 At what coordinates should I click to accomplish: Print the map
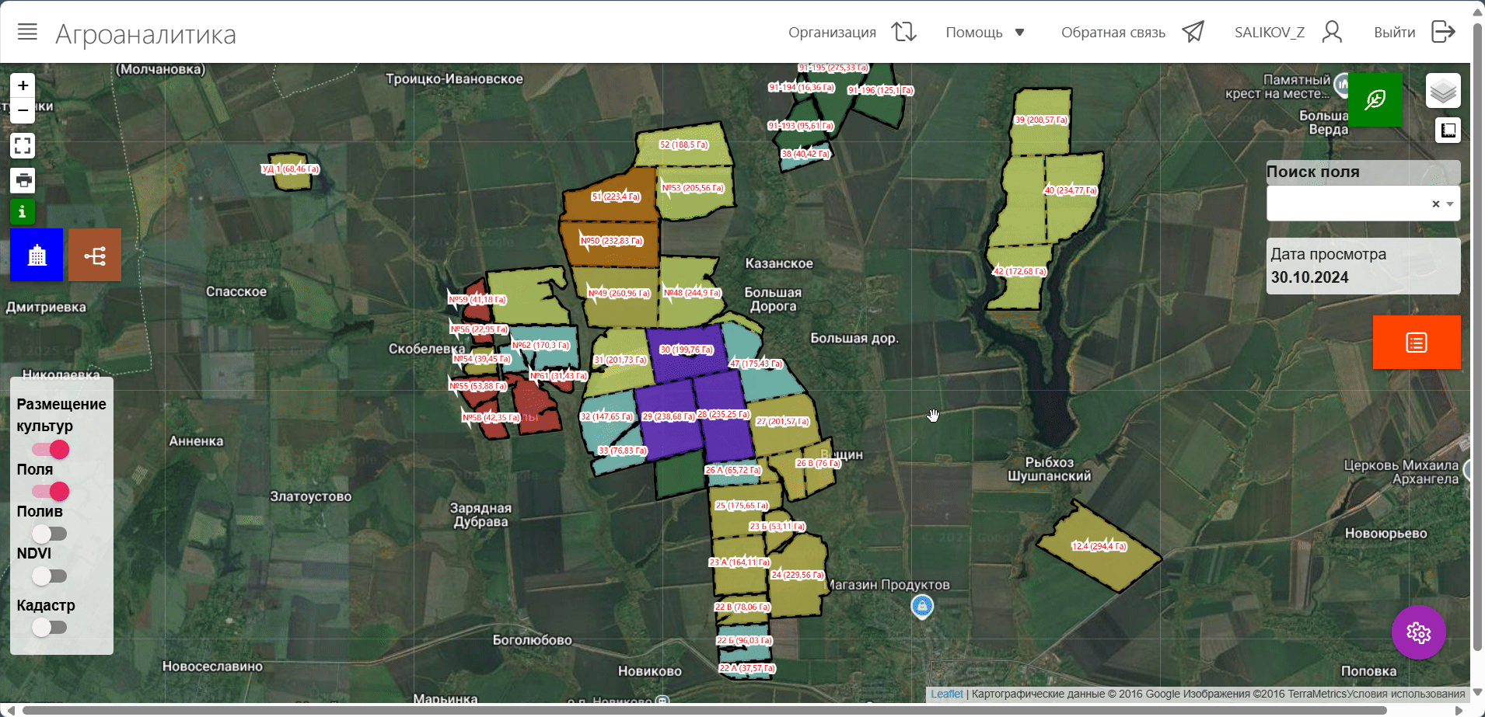pyautogui.click(x=23, y=180)
